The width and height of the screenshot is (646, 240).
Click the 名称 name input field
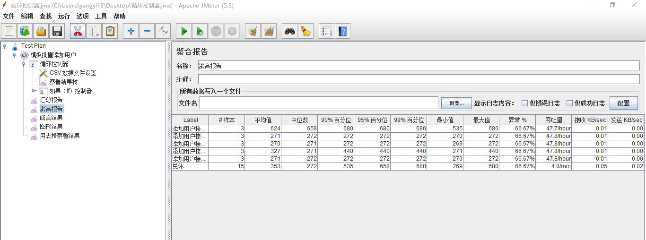click(x=419, y=66)
